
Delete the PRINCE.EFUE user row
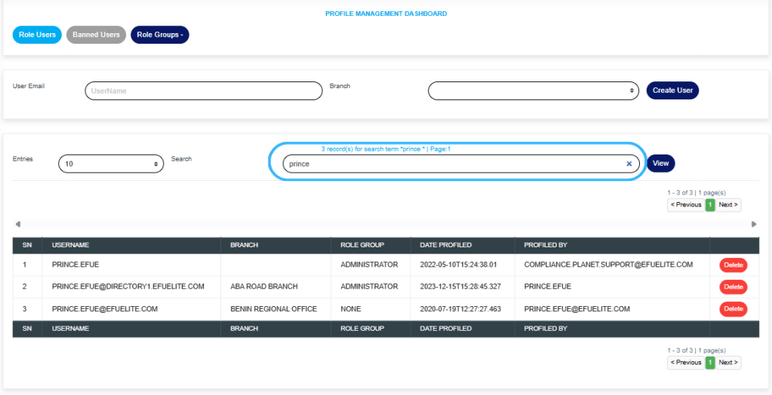733,265
